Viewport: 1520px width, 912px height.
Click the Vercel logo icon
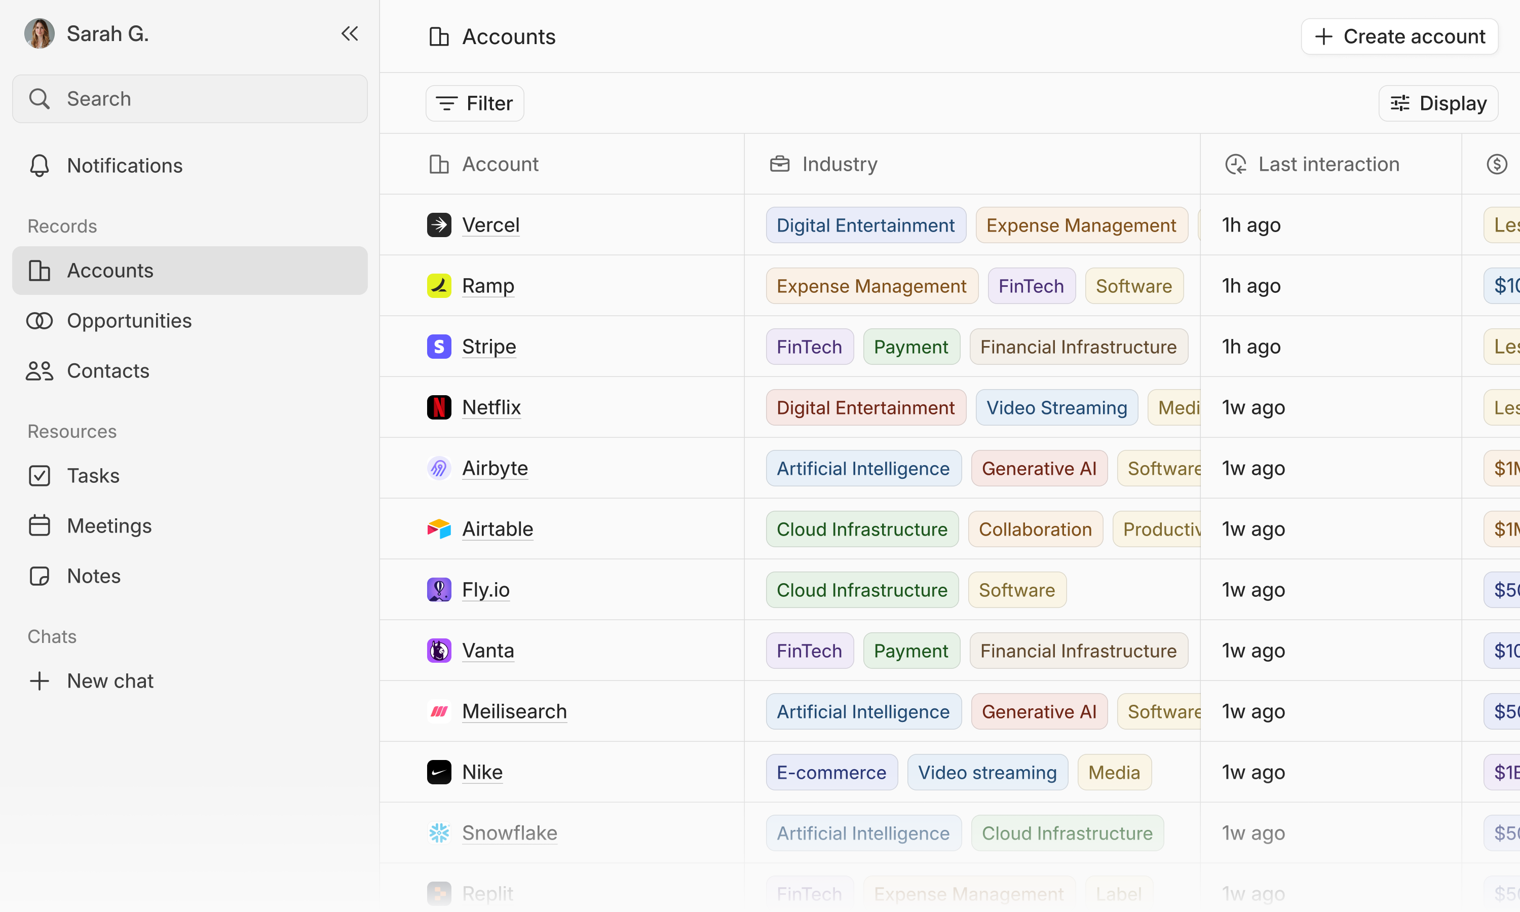click(x=439, y=225)
